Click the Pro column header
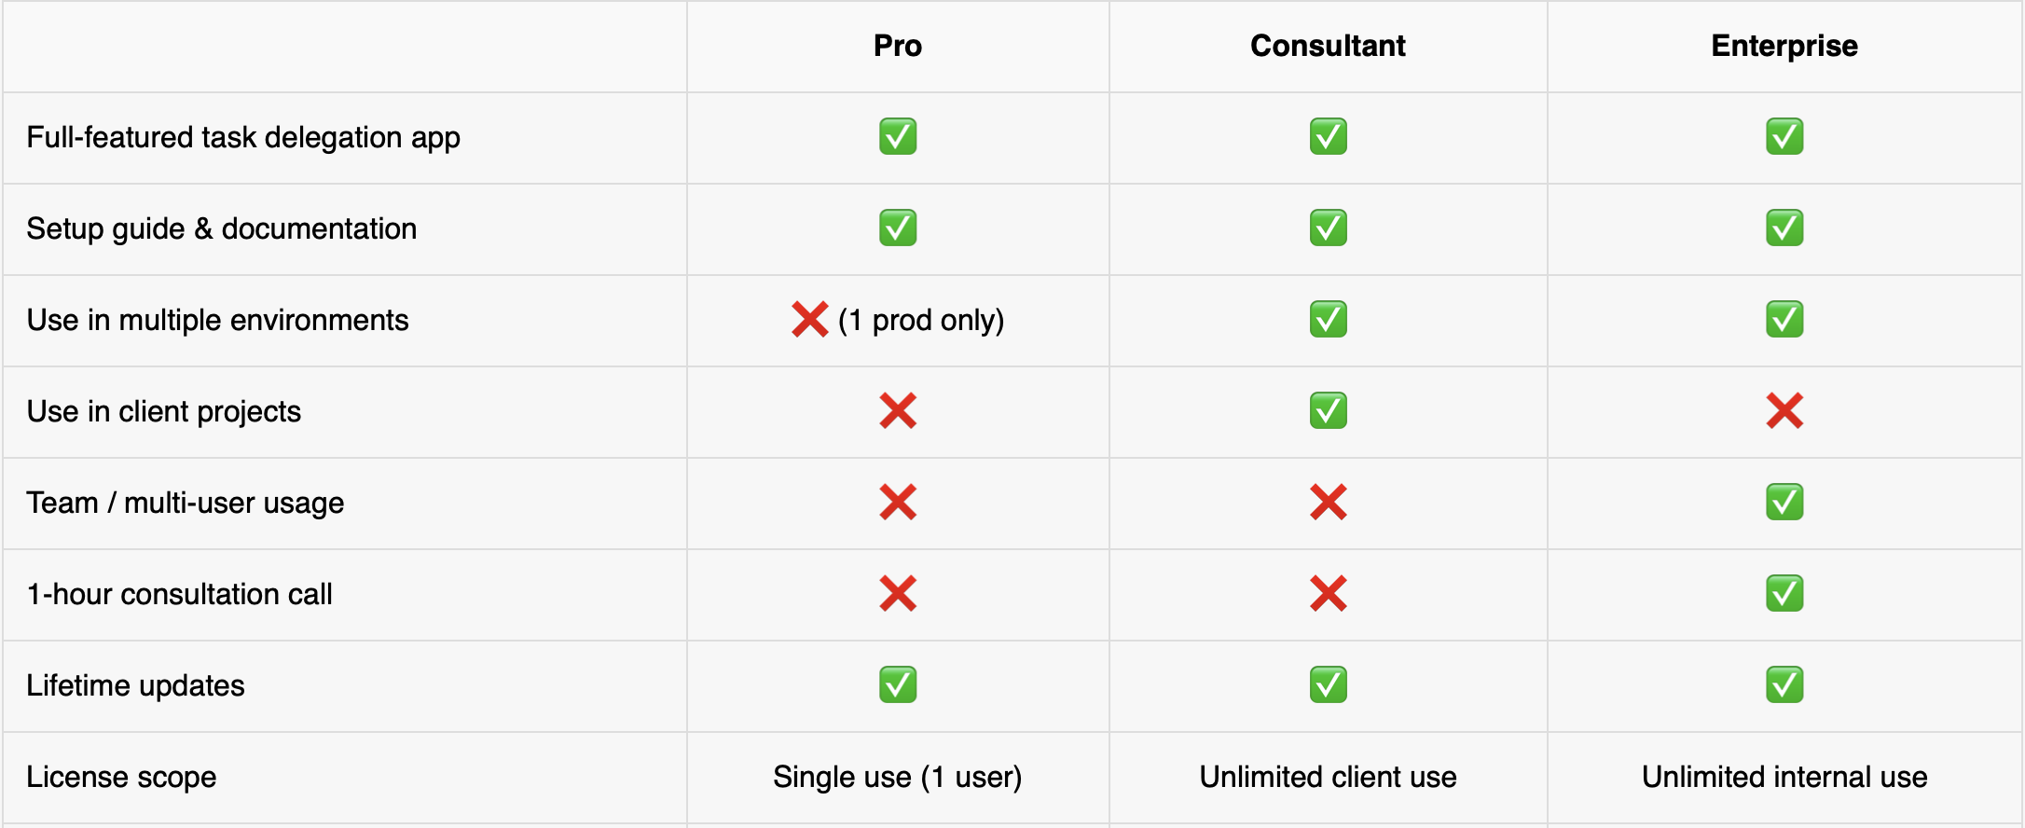Image resolution: width=2025 pixels, height=828 pixels. pyautogui.click(x=897, y=46)
